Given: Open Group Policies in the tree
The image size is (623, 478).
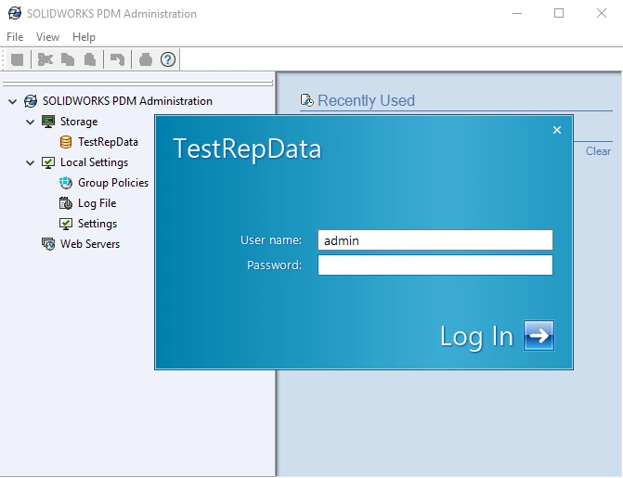Looking at the screenshot, I should tap(113, 183).
